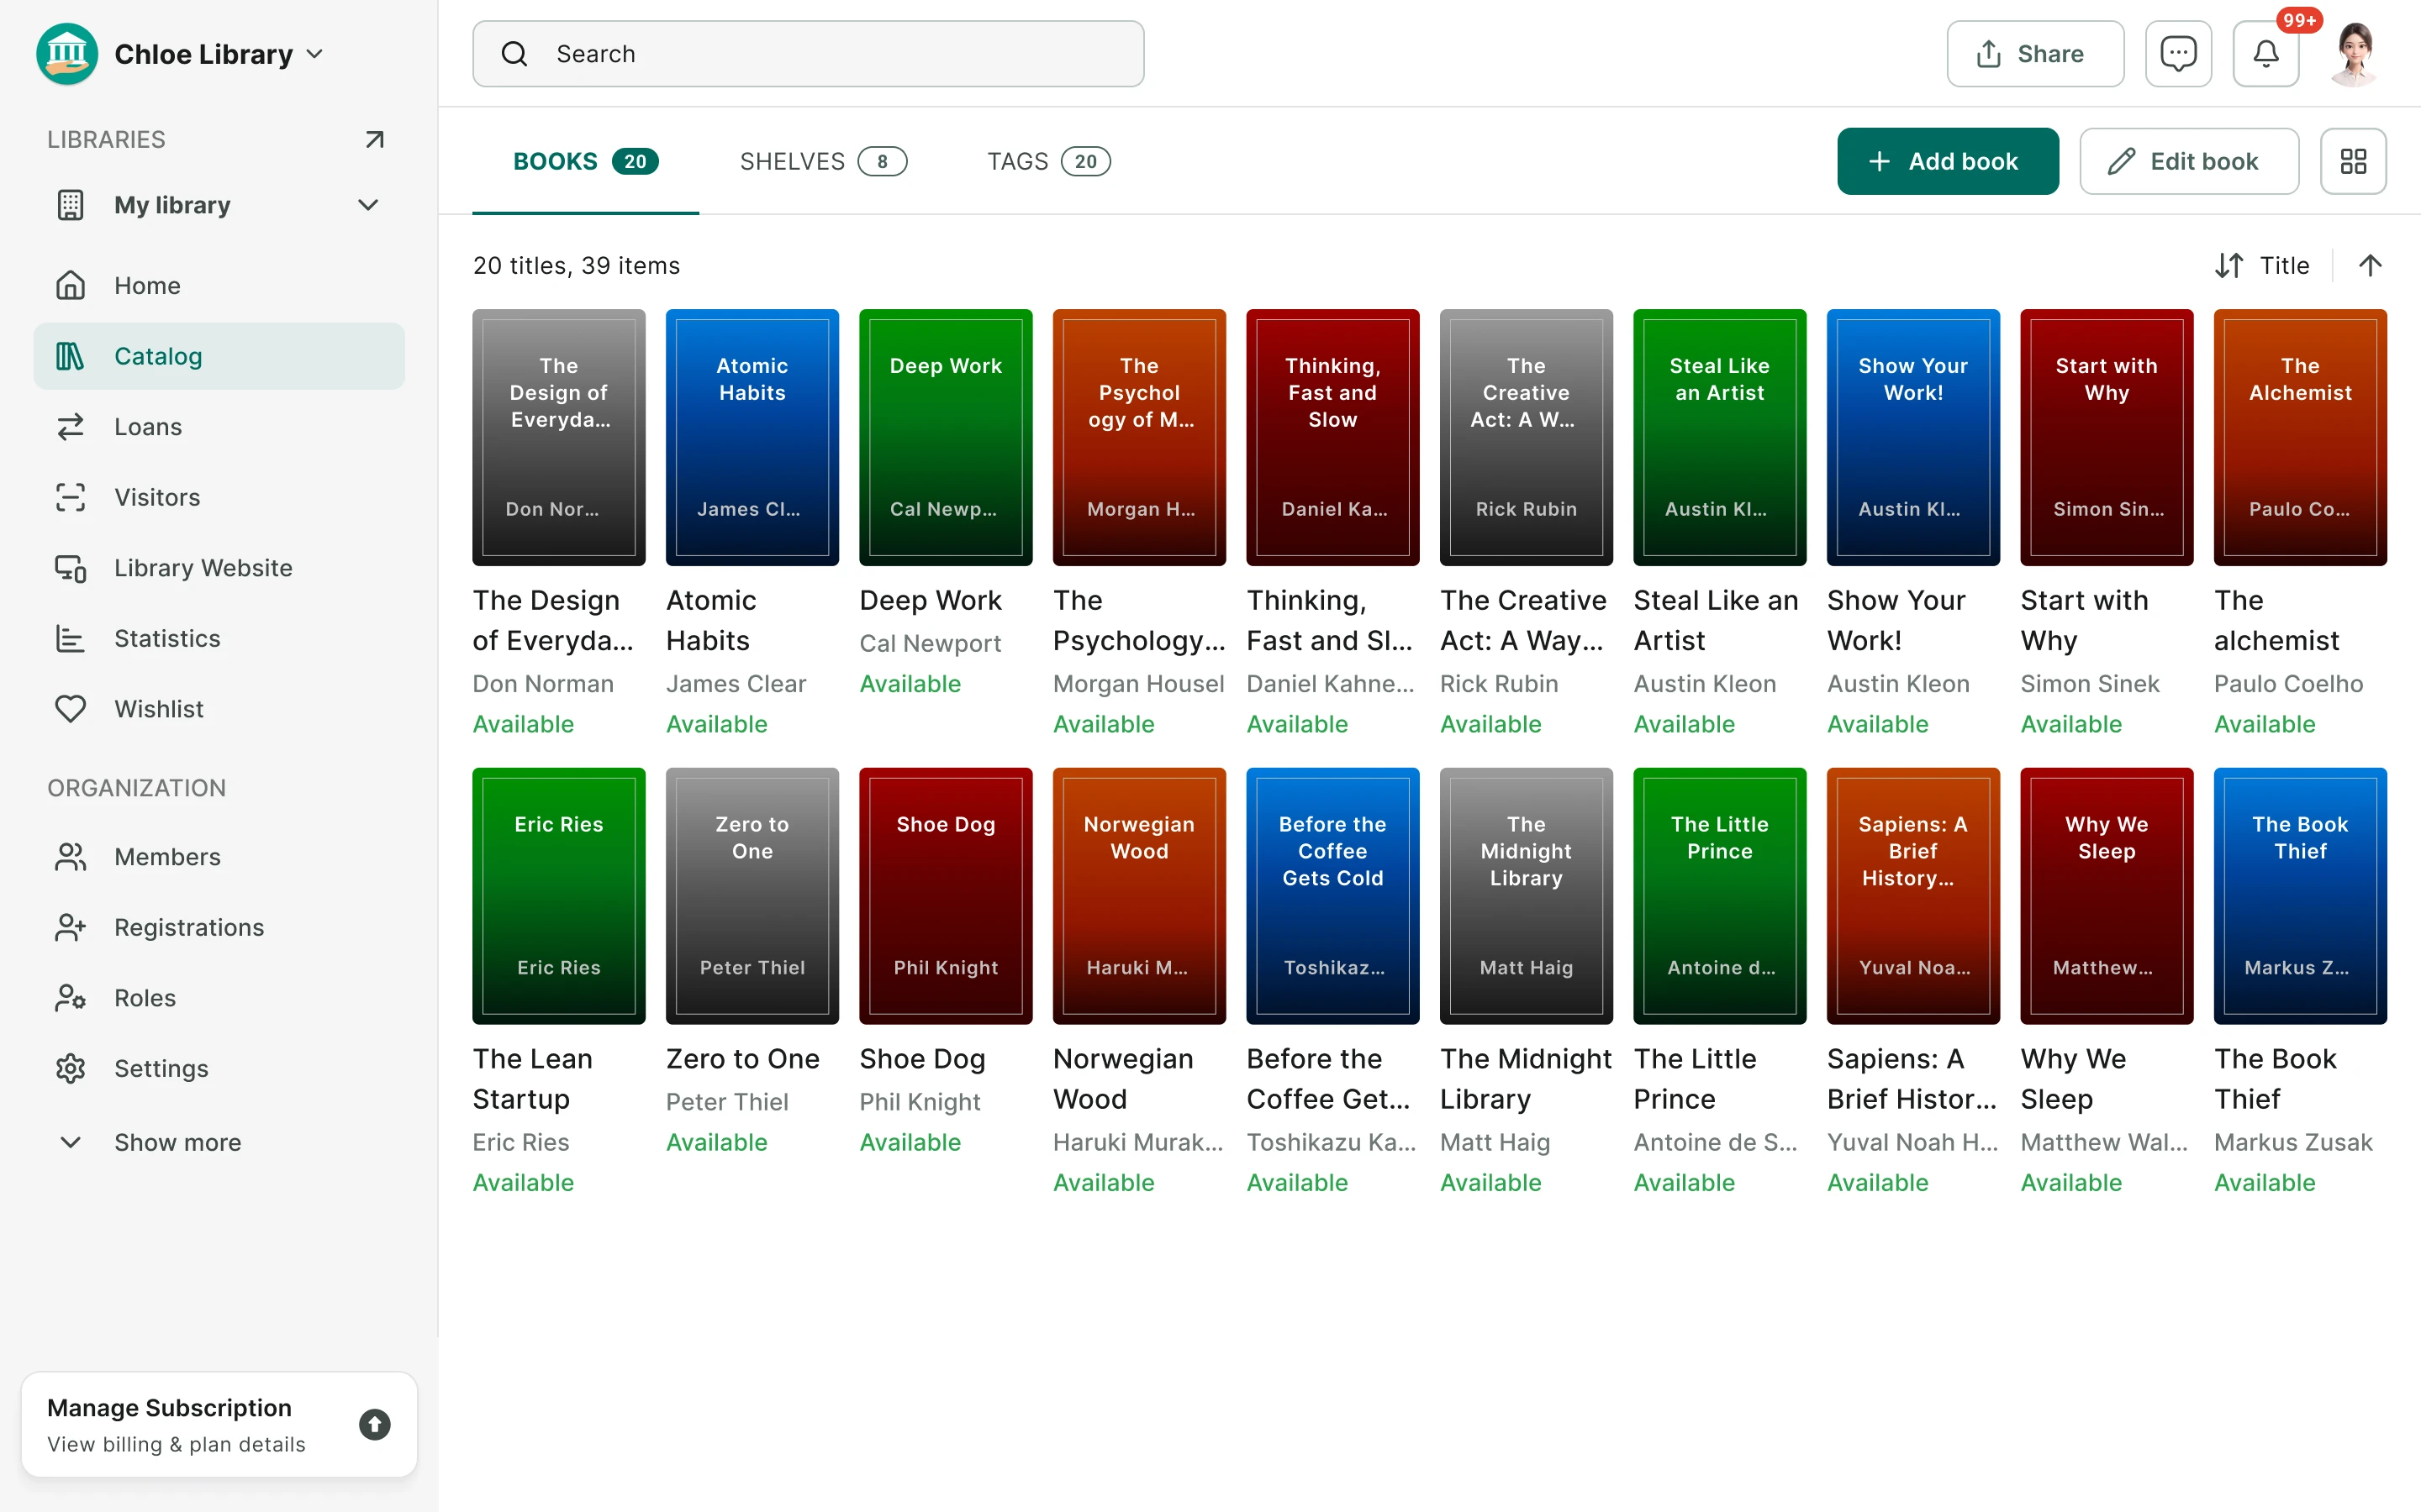Open Visitors section
The height and width of the screenshot is (1512, 2421).
point(219,497)
